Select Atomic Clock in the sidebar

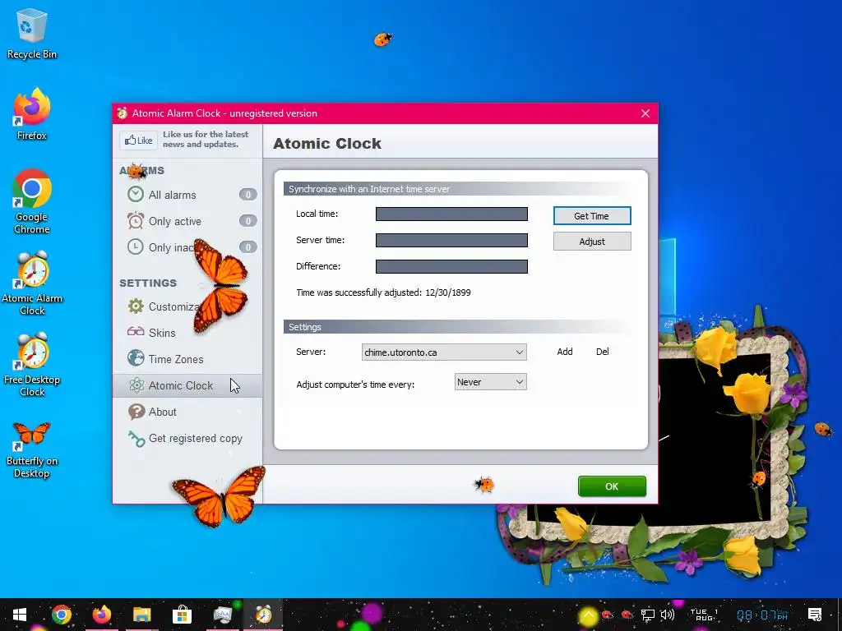[187, 385]
